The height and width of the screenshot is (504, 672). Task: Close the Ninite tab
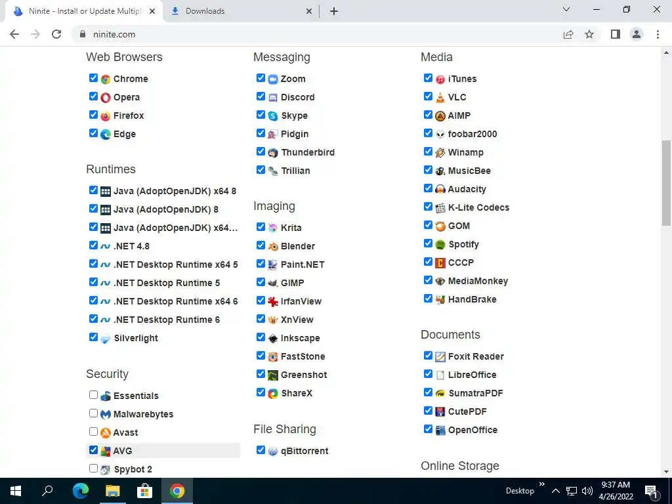tap(152, 12)
